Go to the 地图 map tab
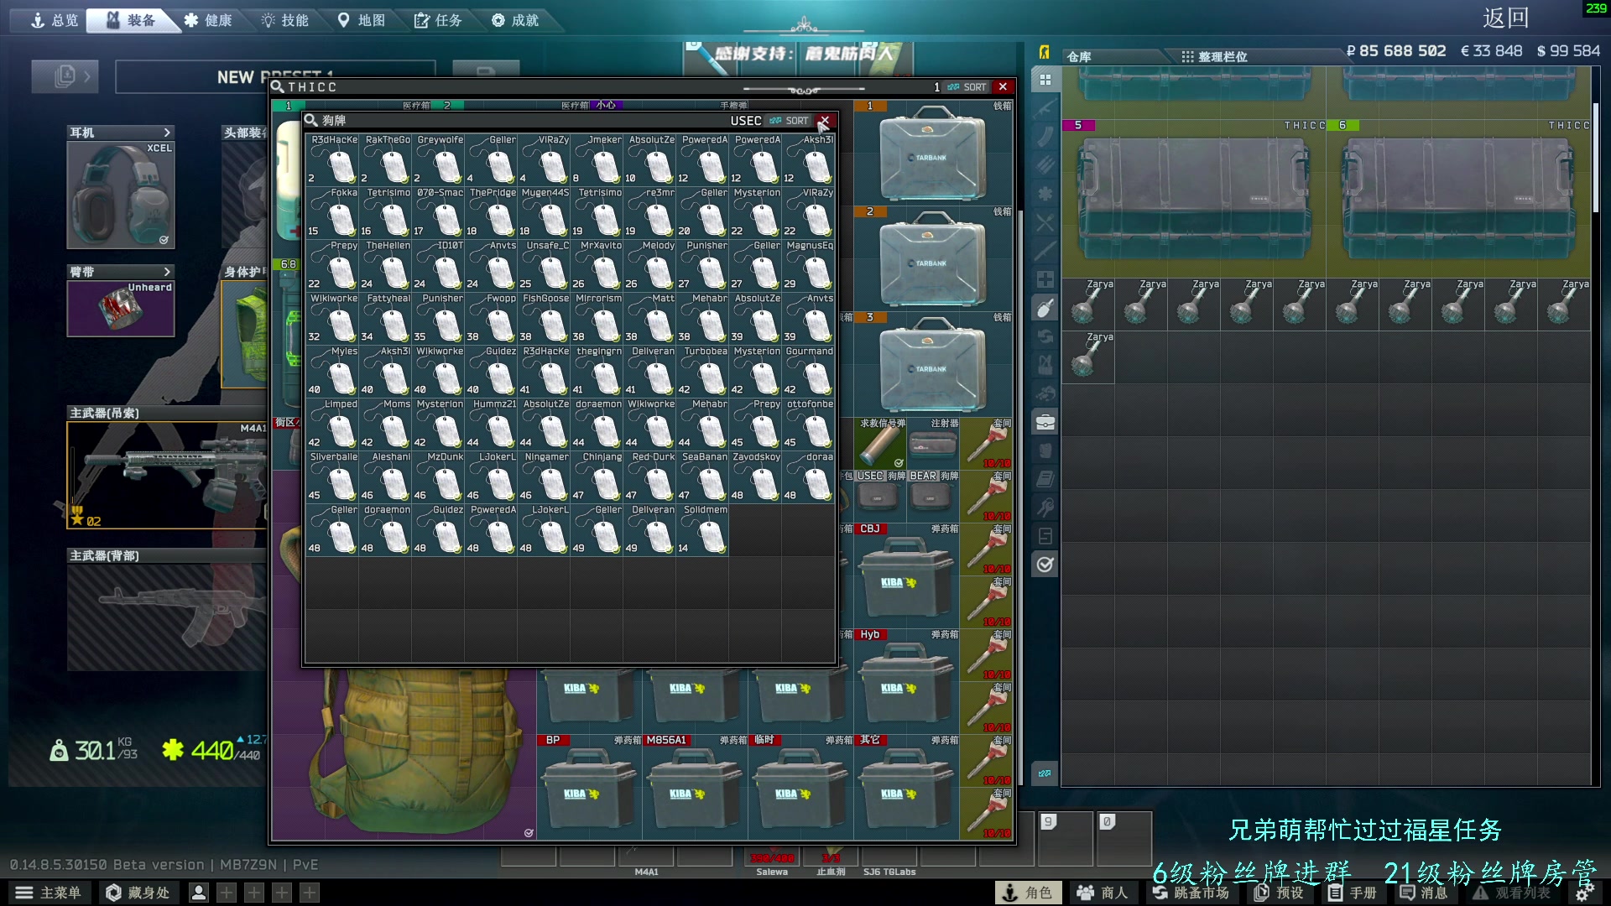Screen dimensions: 1611x906 [x=362, y=20]
